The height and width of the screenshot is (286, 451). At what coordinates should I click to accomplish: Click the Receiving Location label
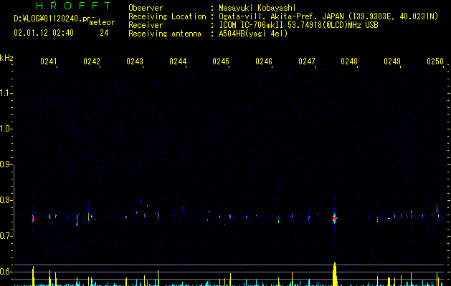pyautogui.click(x=167, y=16)
